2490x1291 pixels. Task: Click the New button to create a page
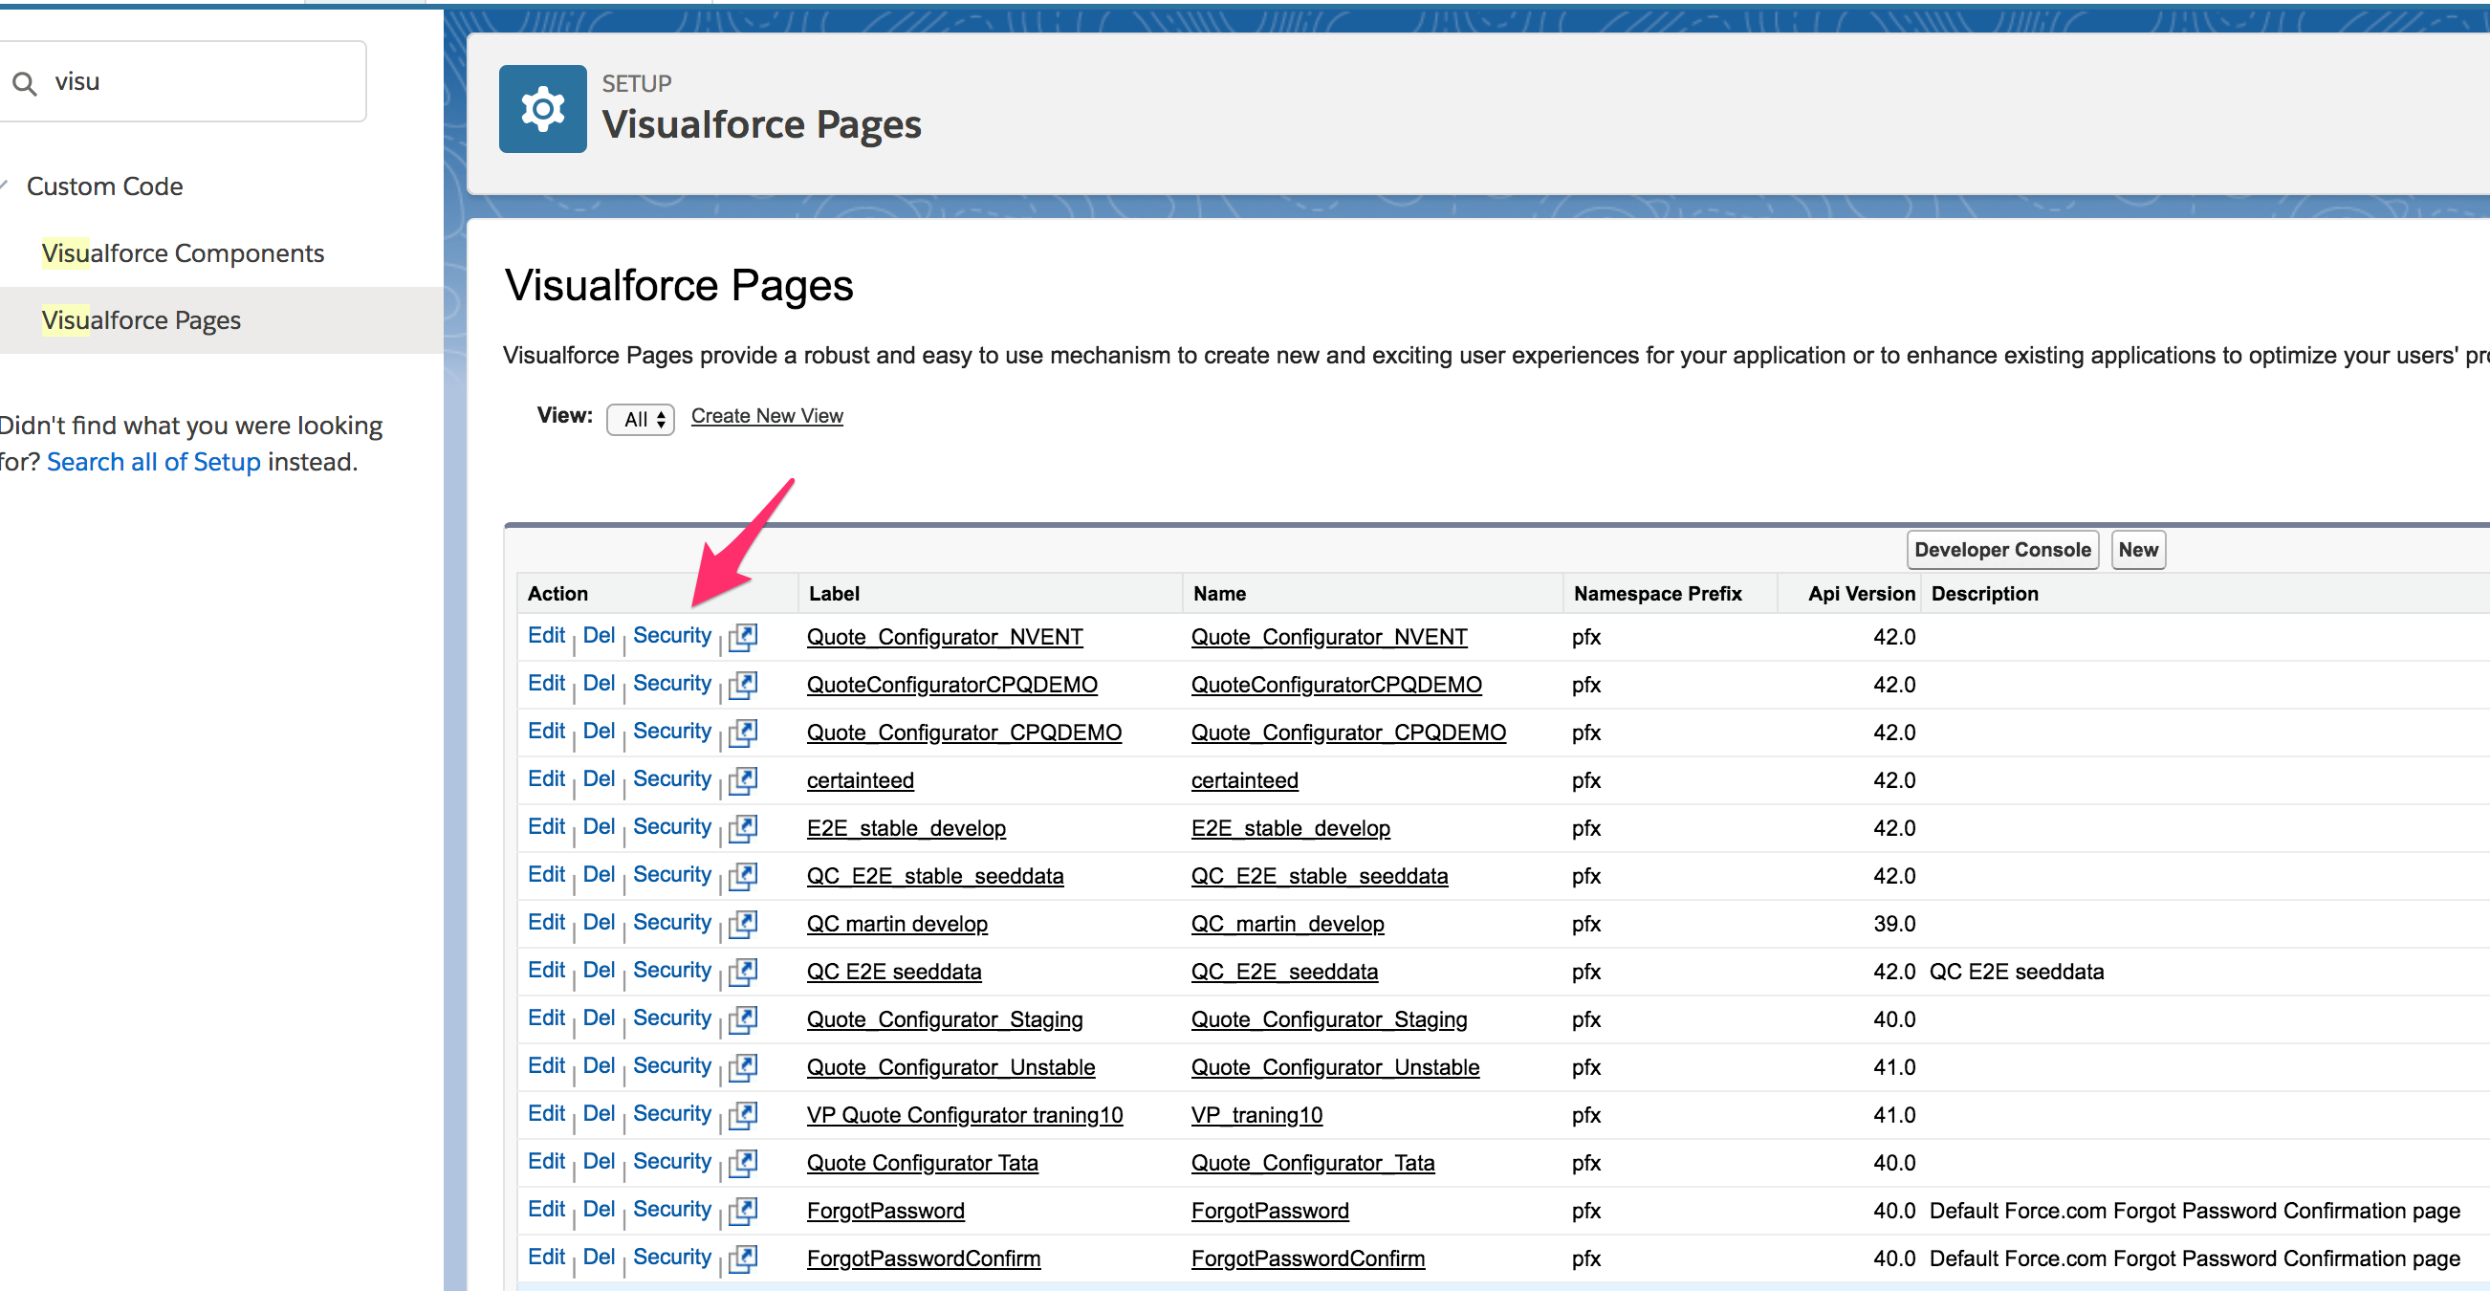click(2138, 549)
